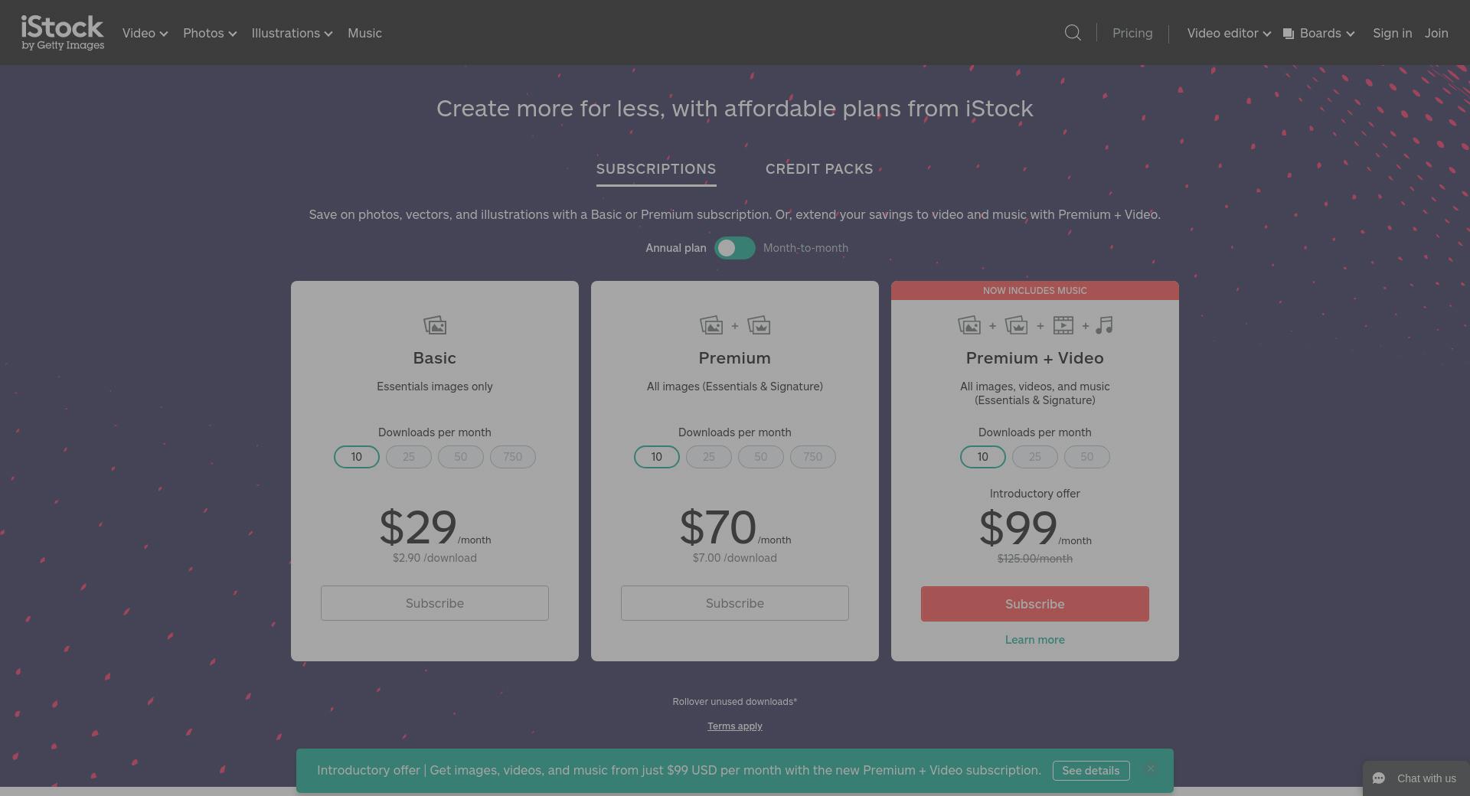This screenshot has height=796, width=1470.
Task: Click the search magnifier icon
Action: [1073, 33]
